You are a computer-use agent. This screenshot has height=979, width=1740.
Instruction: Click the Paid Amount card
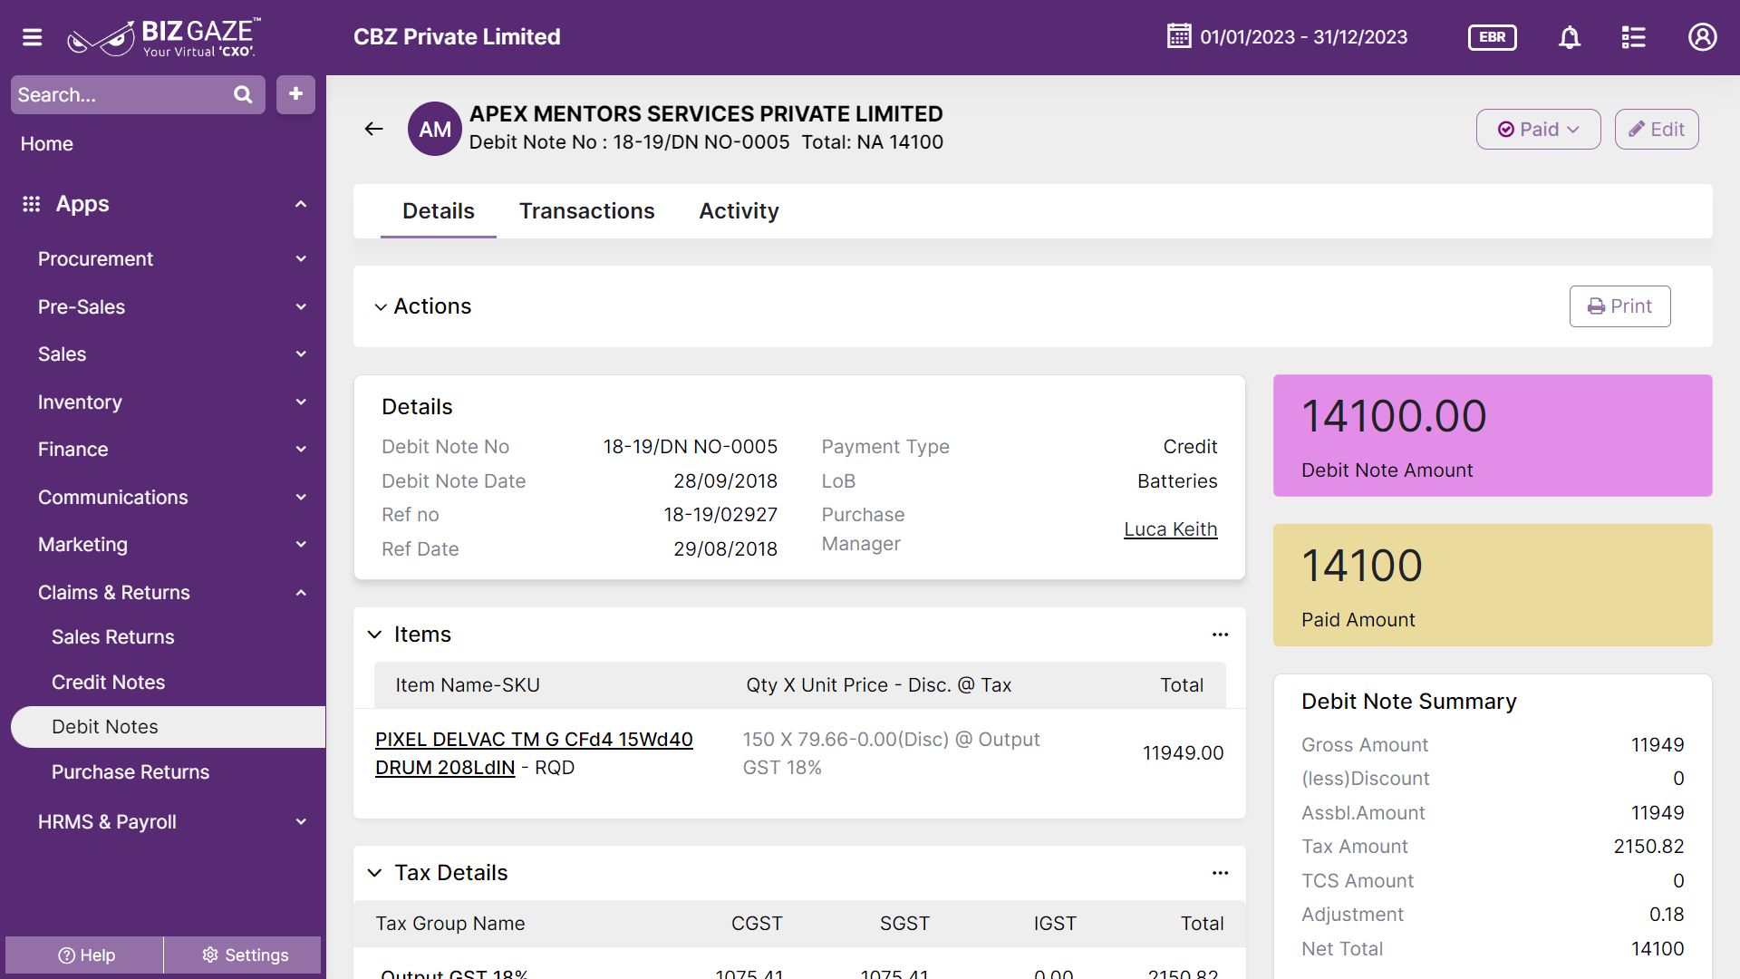point(1493,586)
